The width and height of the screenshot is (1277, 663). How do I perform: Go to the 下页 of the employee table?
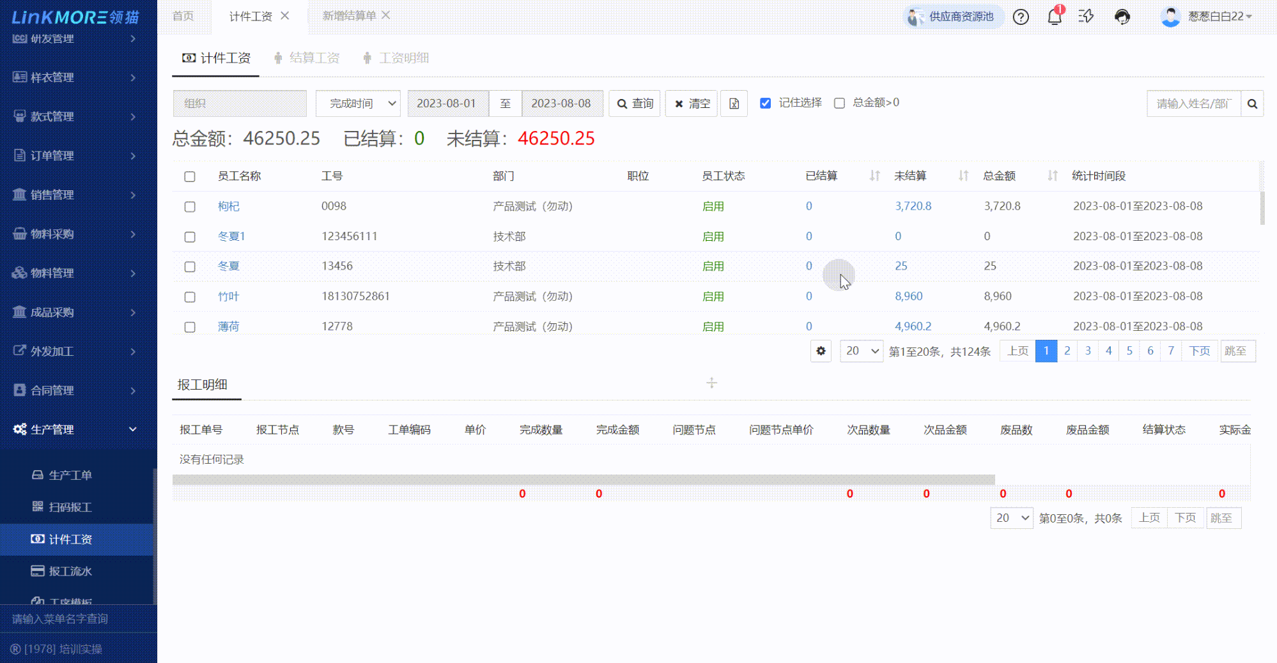click(1200, 351)
